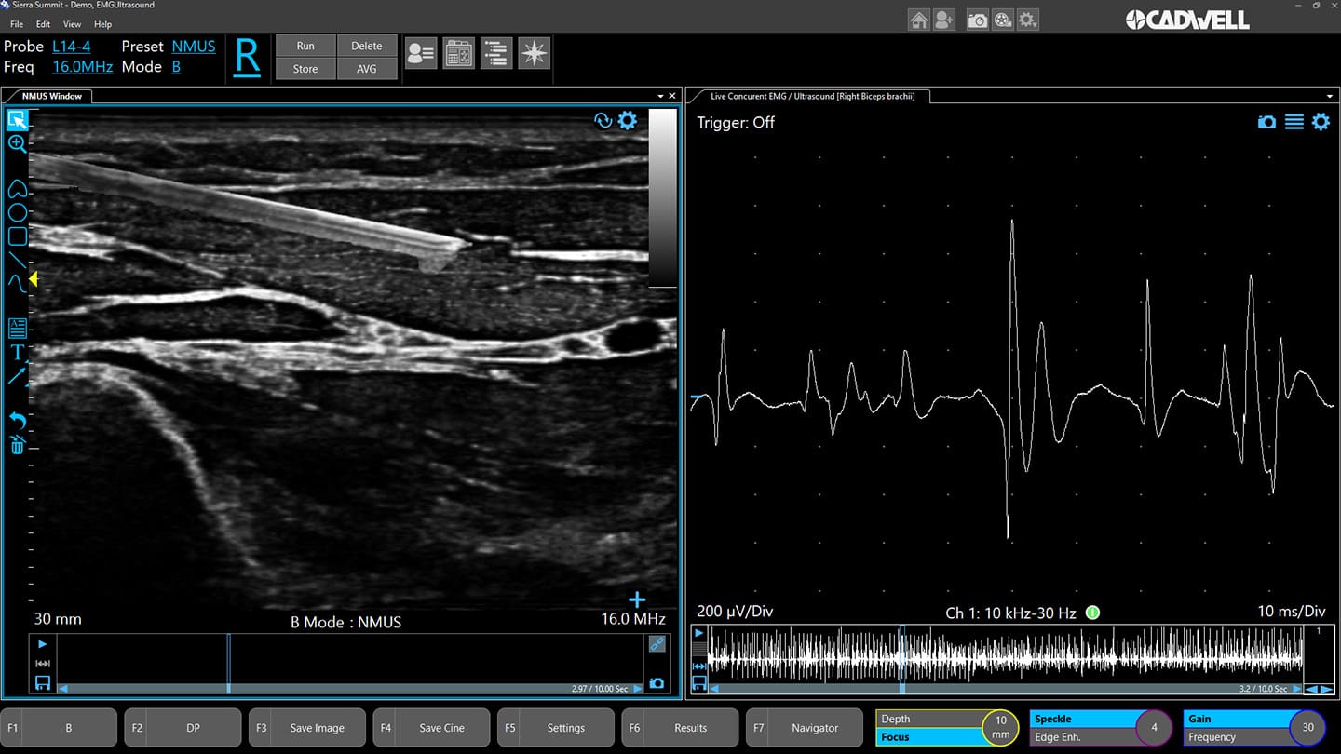Toggle the green Ch 1 indicator
Screen dimensions: 1341x754
point(1093,613)
